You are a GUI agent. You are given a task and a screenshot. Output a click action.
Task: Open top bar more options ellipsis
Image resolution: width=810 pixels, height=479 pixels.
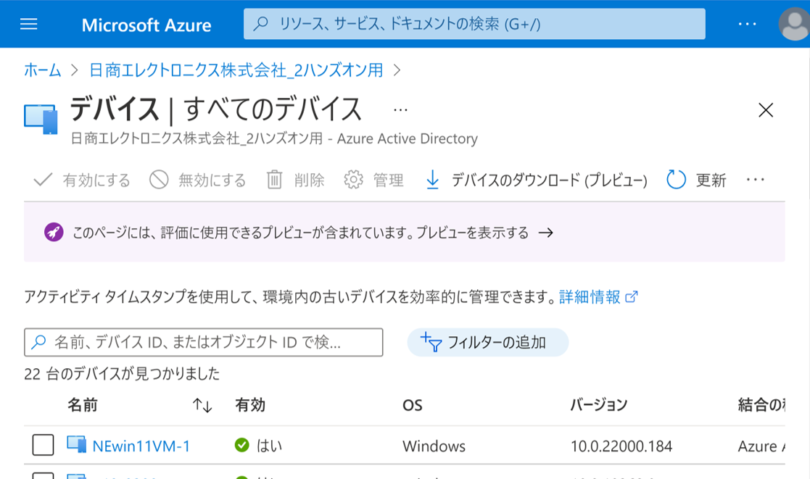pyautogui.click(x=747, y=24)
